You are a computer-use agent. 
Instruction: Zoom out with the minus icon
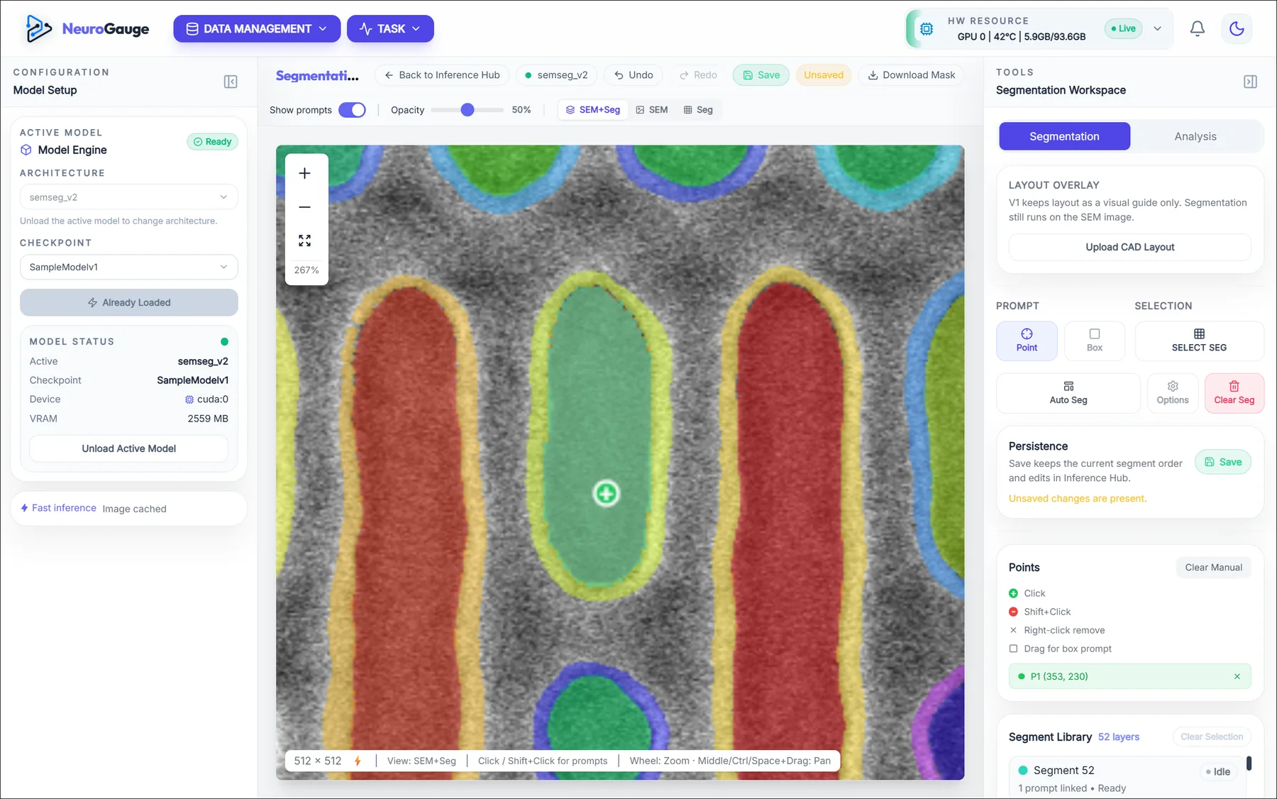tap(305, 207)
